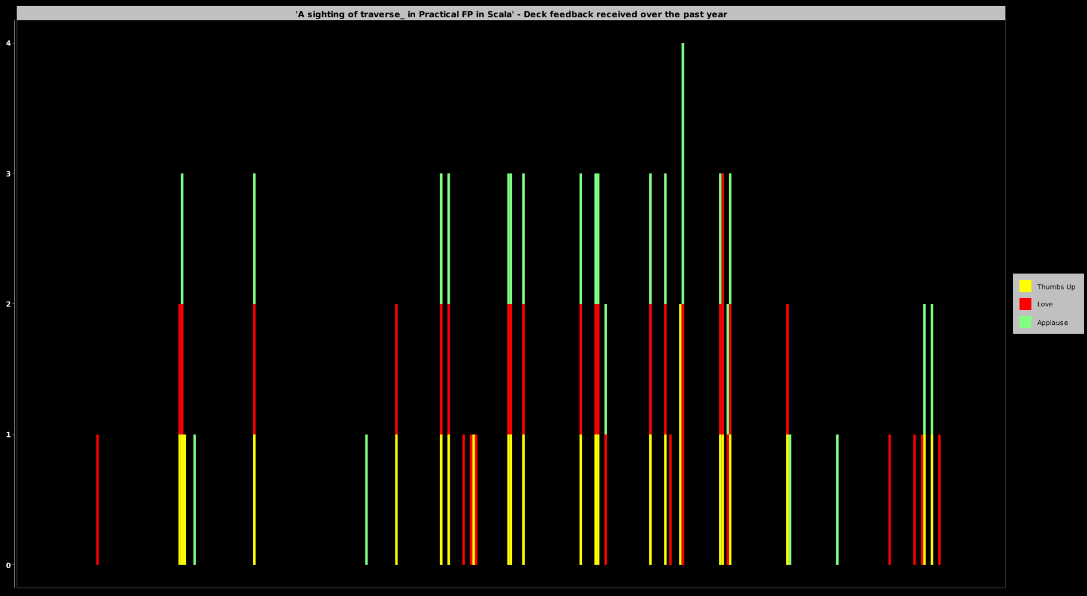Click the red Love legend swatch
The image size is (1087, 596).
pyautogui.click(x=1025, y=304)
